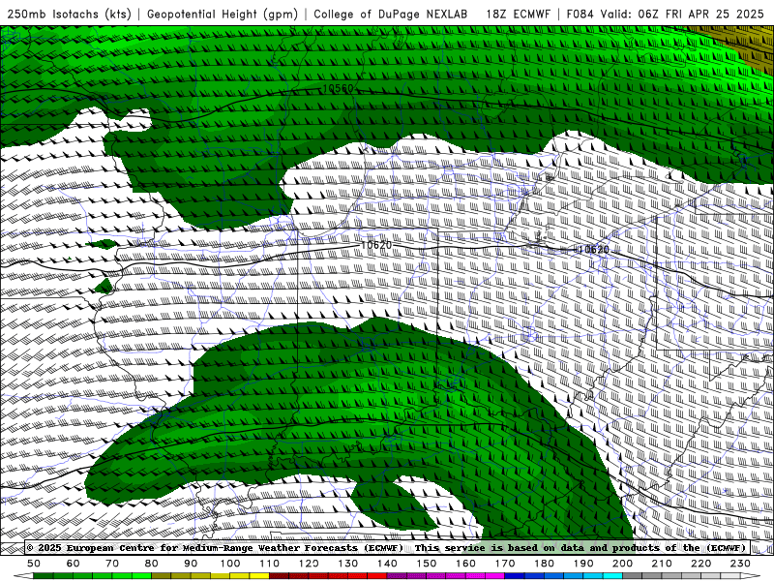Click the 220 knot legend label

[700, 564]
